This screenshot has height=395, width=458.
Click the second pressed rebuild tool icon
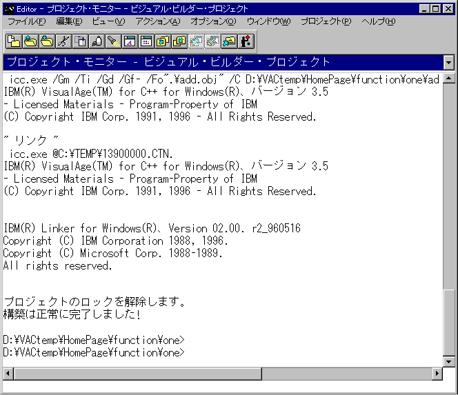point(212,41)
